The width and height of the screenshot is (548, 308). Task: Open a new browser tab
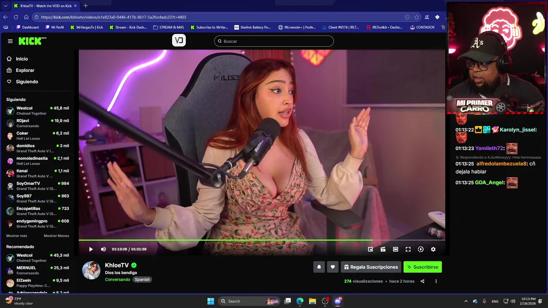tap(86, 6)
